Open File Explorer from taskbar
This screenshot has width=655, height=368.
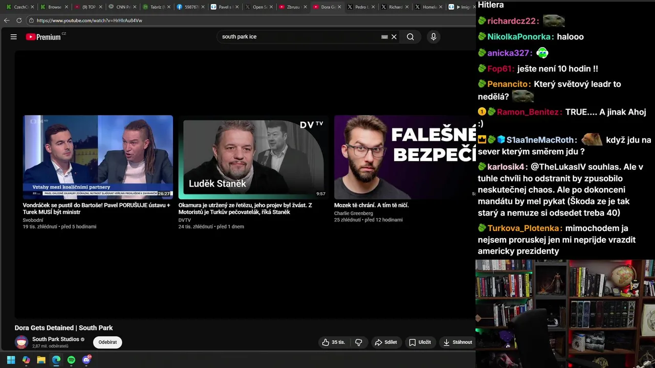click(41, 360)
